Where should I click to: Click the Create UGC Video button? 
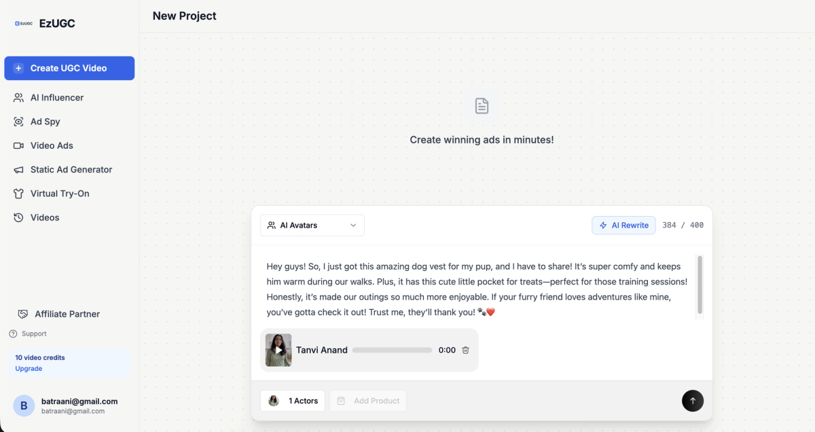69,68
